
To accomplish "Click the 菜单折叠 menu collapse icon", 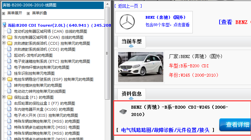I will coord(28,13).
